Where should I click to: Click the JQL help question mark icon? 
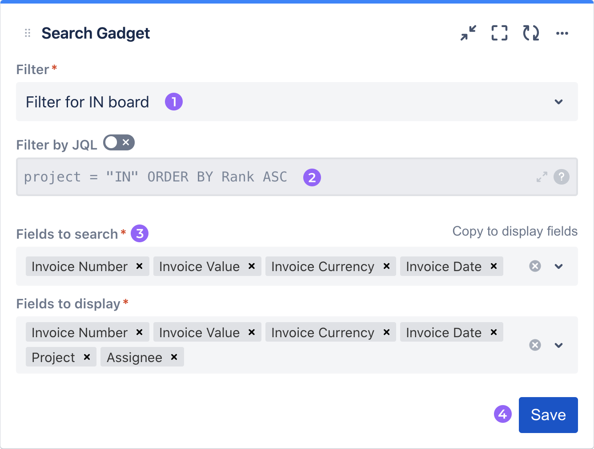click(561, 177)
